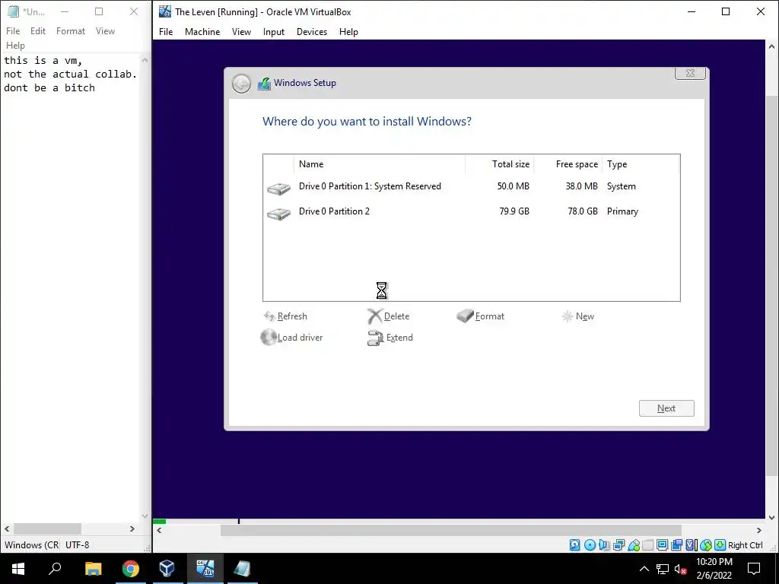
Task: Open VirtualBox View menu
Action: pyautogui.click(x=241, y=32)
